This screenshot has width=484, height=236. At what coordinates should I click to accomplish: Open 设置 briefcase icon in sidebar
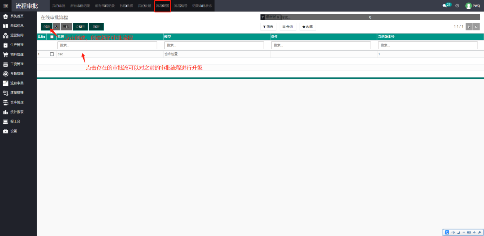tap(6, 131)
